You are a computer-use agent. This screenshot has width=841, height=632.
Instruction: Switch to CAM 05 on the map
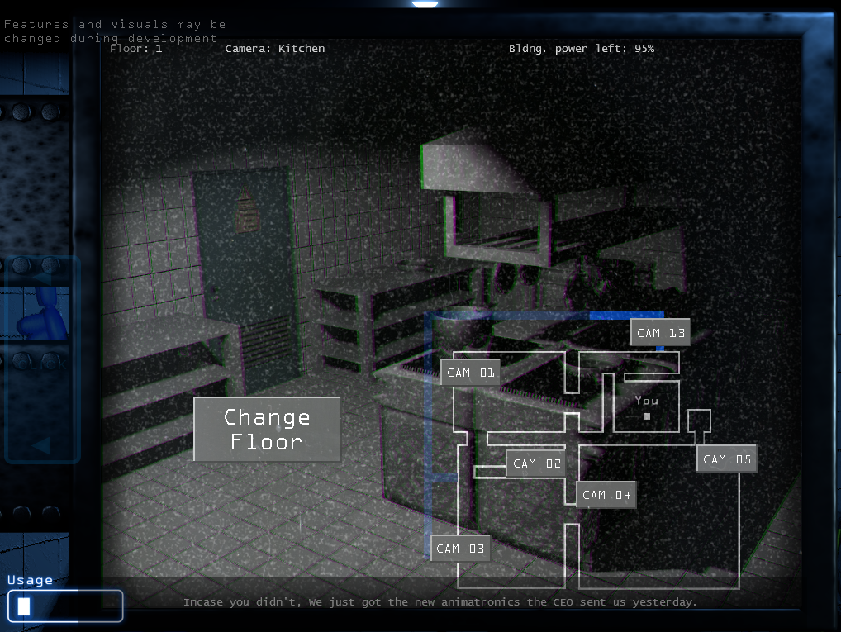(x=726, y=459)
